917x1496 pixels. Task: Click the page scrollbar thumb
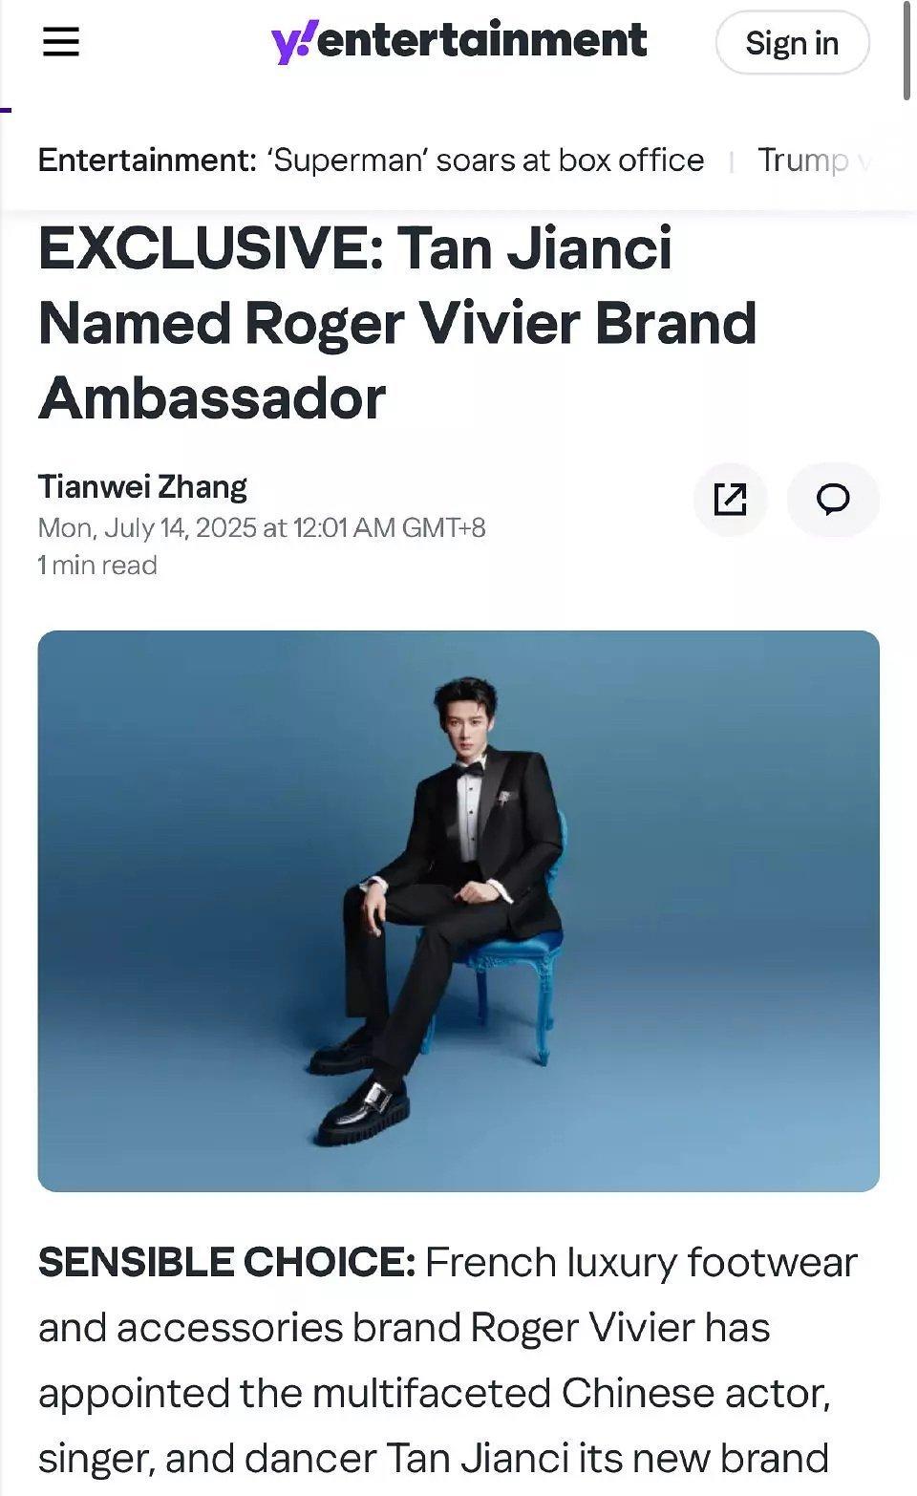tap(907, 50)
